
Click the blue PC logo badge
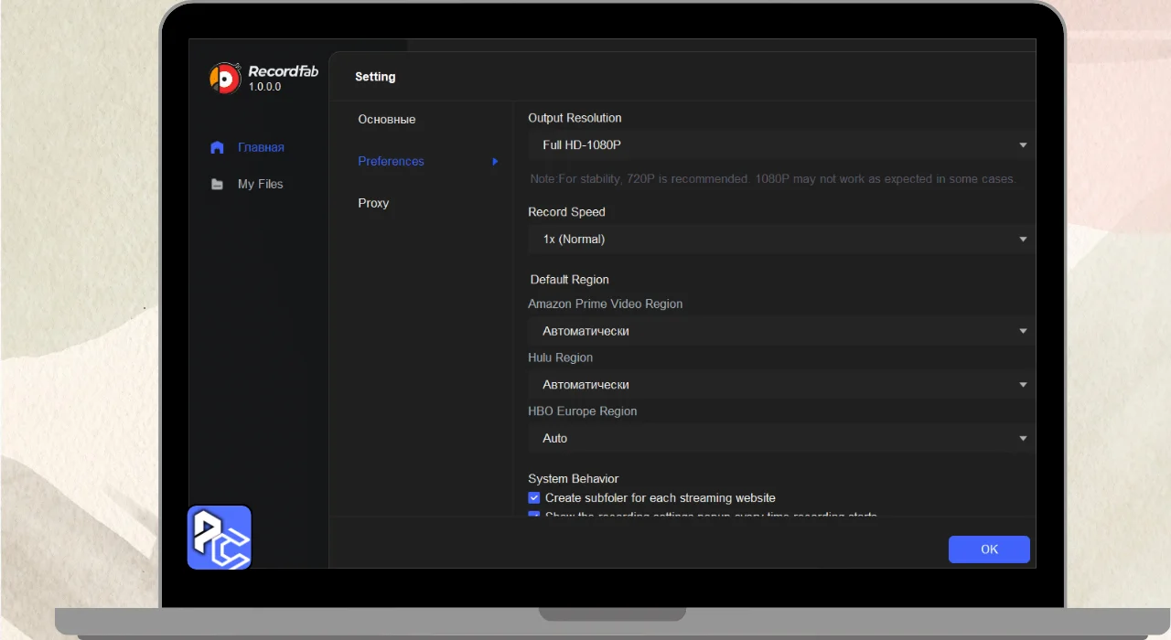[220, 538]
